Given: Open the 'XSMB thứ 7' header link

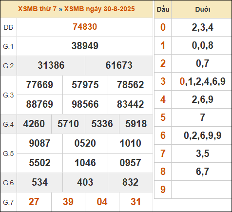Looking at the screenshot, I should [x=37, y=9].
